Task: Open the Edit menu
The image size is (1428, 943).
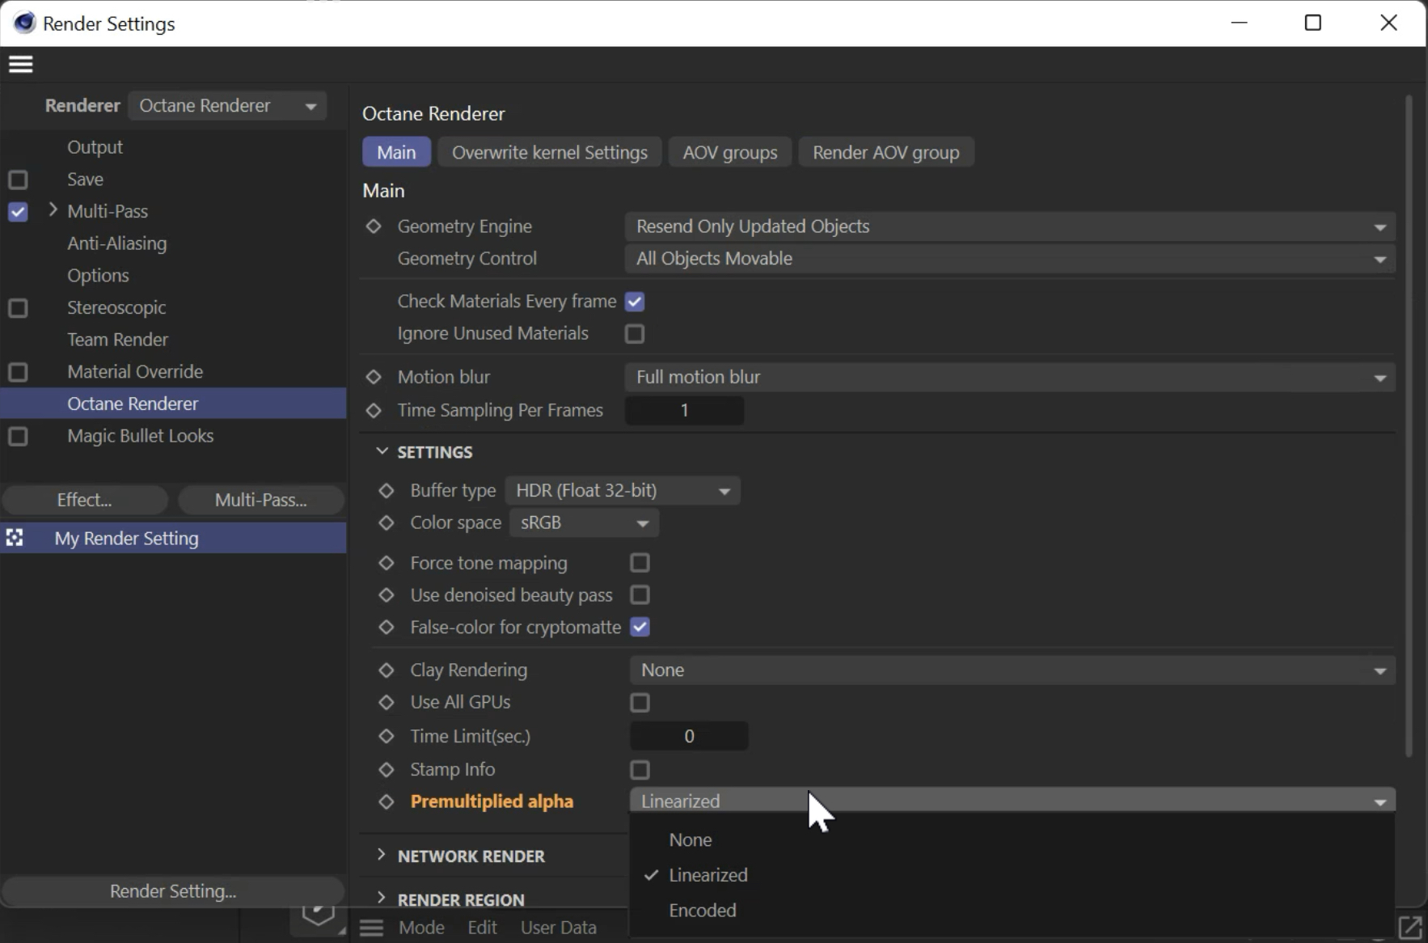Action: click(482, 928)
